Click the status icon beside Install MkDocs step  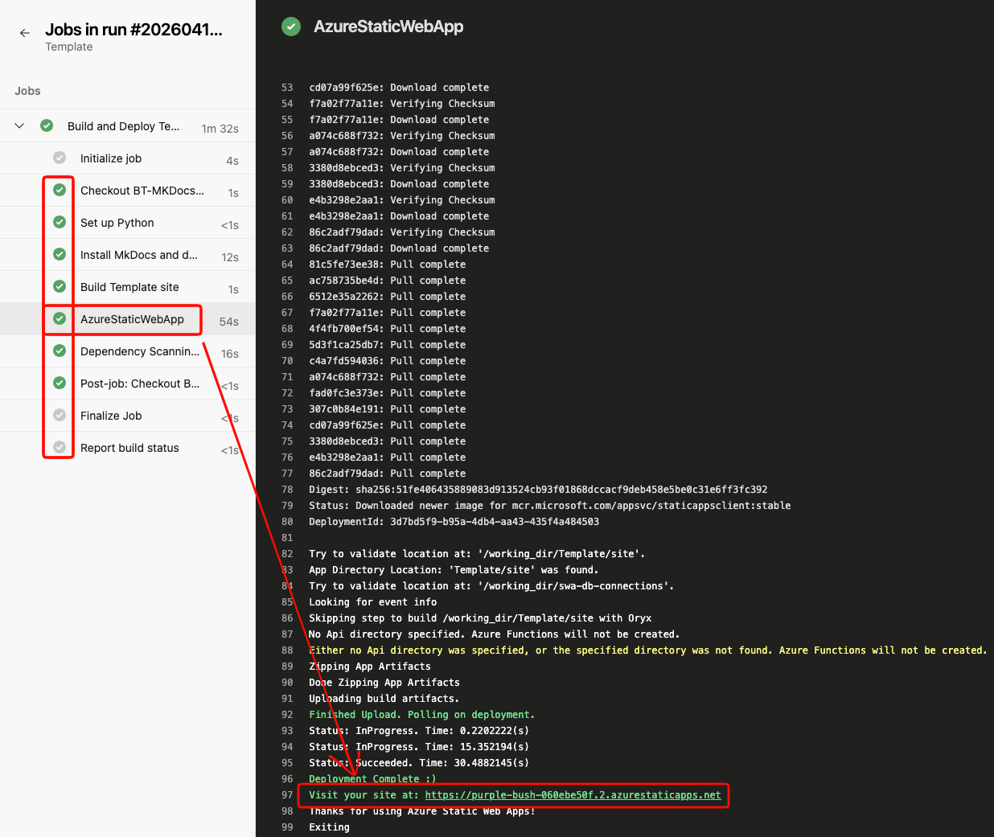coord(60,255)
